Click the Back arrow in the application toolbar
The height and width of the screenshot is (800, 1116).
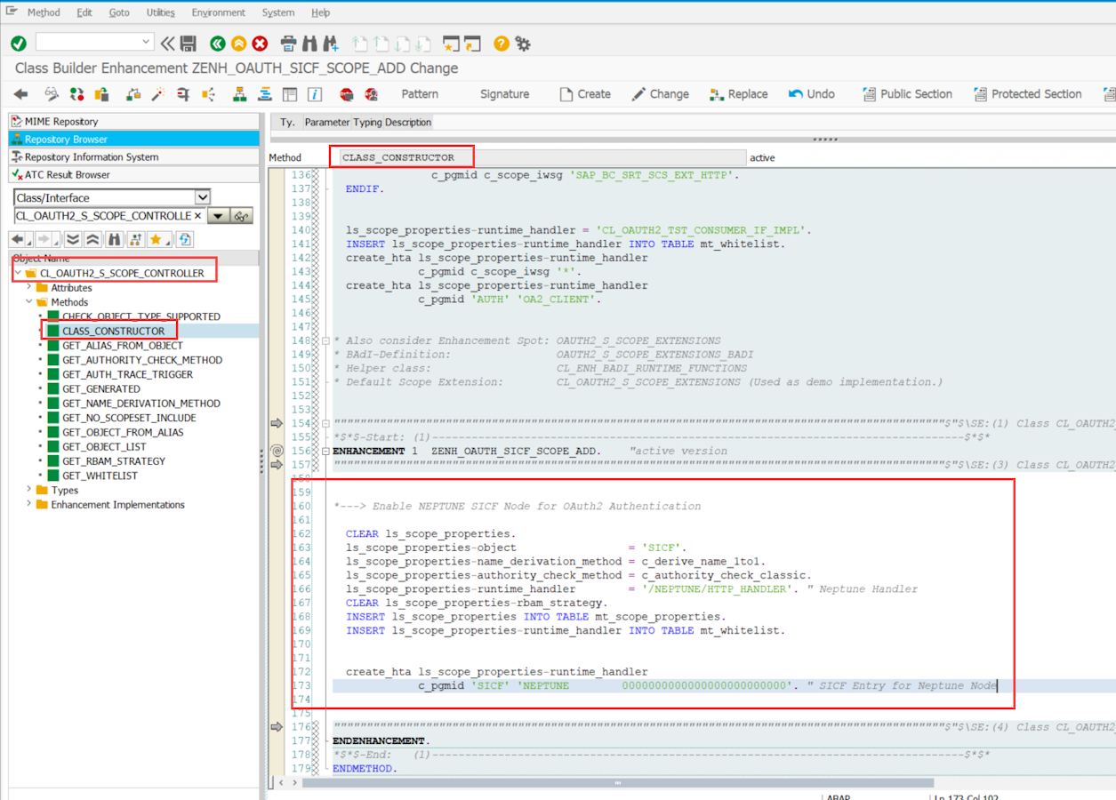coord(20,93)
